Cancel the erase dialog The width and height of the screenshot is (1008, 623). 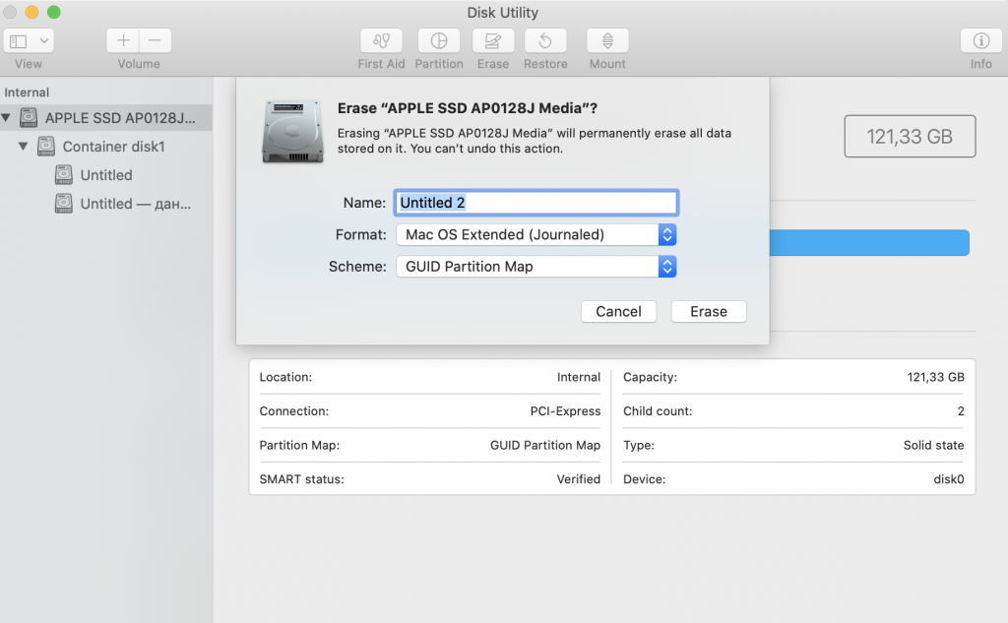(618, 311)
